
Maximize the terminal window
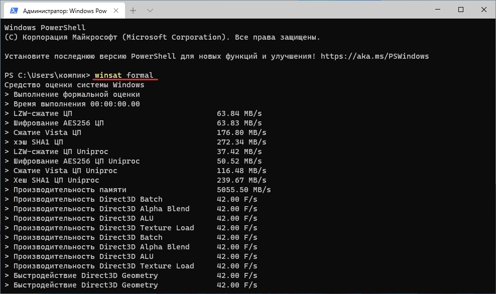(461, 9)
